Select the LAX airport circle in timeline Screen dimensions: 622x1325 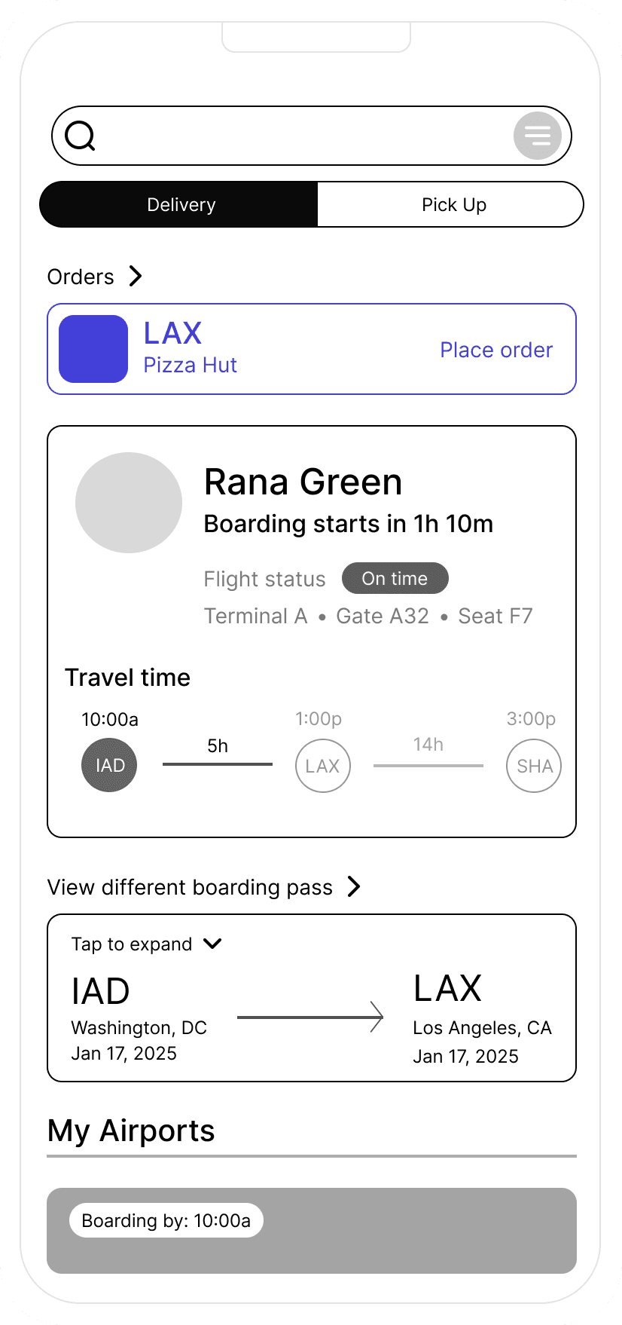click(323, 766)
